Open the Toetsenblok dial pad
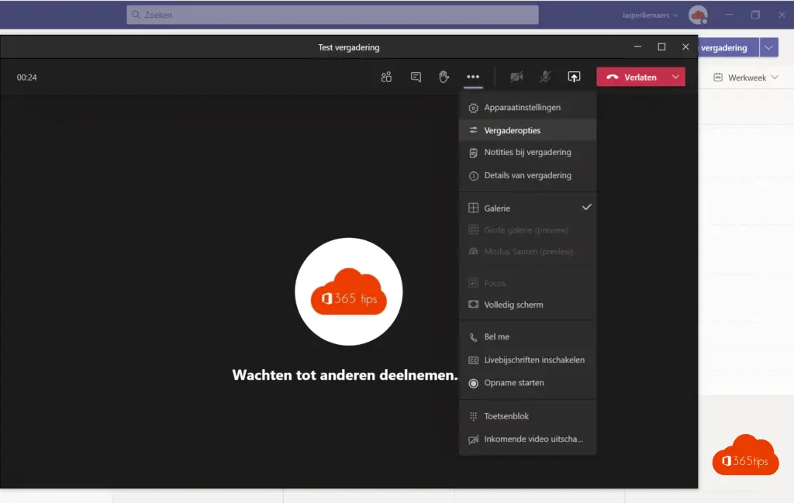This screenshot has height=503, width=794. click(x=527, y=416)
